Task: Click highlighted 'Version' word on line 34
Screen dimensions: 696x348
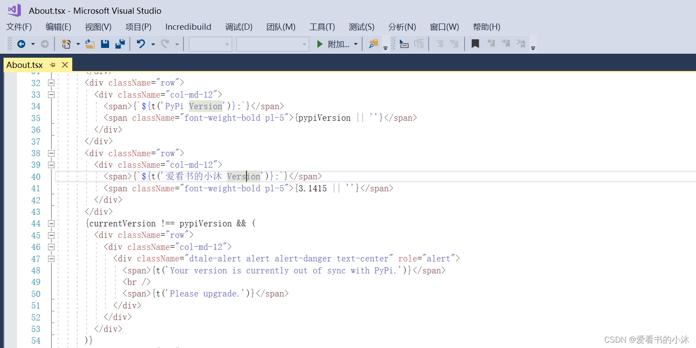Action: tap(206, 106)
